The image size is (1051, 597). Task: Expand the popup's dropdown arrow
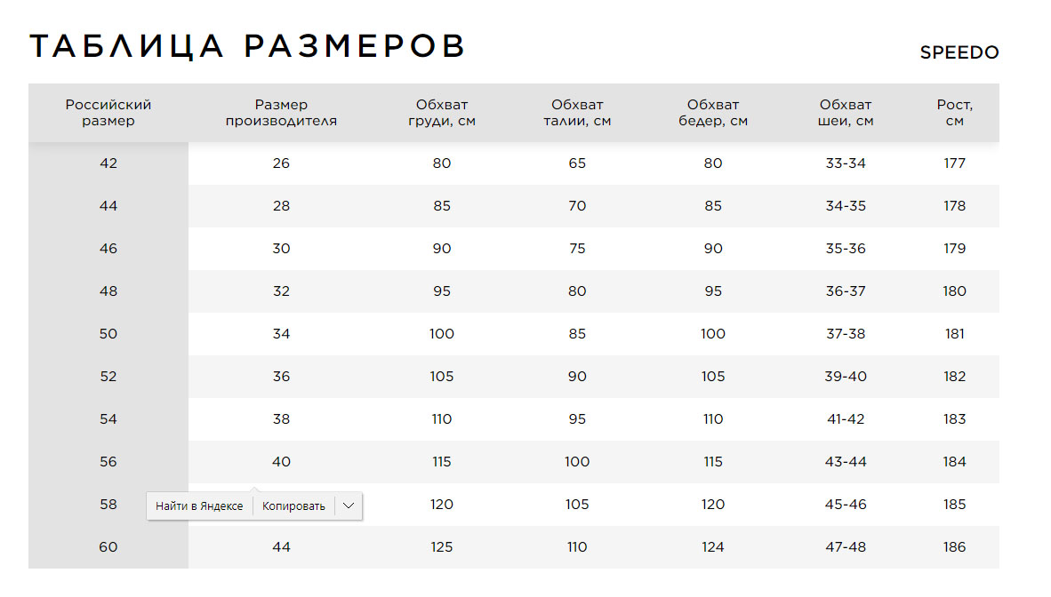pos(349,506)
